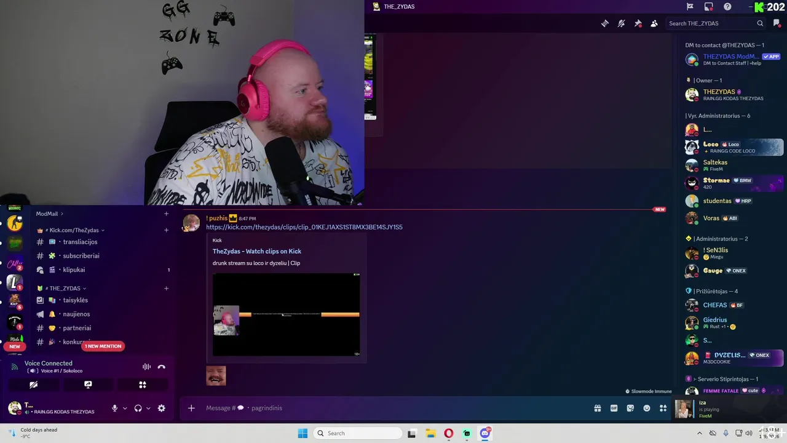
Task: Select member studentas in list
Action: [734, 201]
